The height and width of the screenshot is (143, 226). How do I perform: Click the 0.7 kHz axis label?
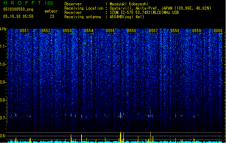point(3,118)
